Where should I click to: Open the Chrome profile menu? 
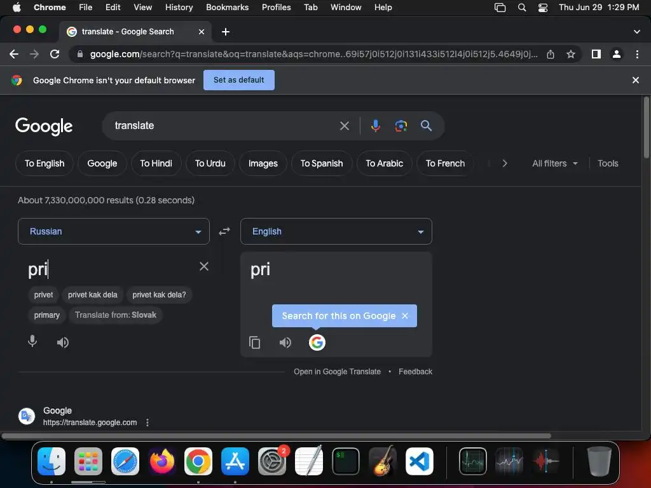click(x=617, y=54)
